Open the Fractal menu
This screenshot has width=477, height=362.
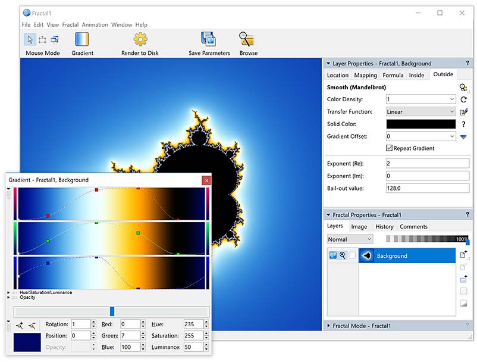coord(70,24)
